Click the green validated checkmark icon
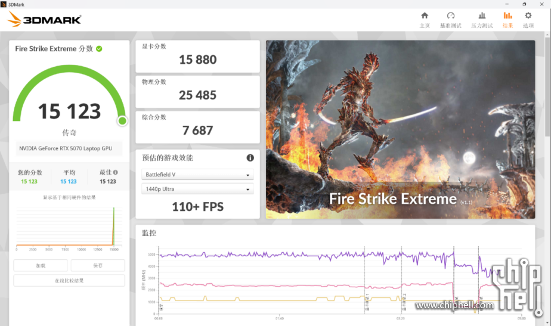Image resolution: width=551 pixels, height=326 pixels. (99, 49)
